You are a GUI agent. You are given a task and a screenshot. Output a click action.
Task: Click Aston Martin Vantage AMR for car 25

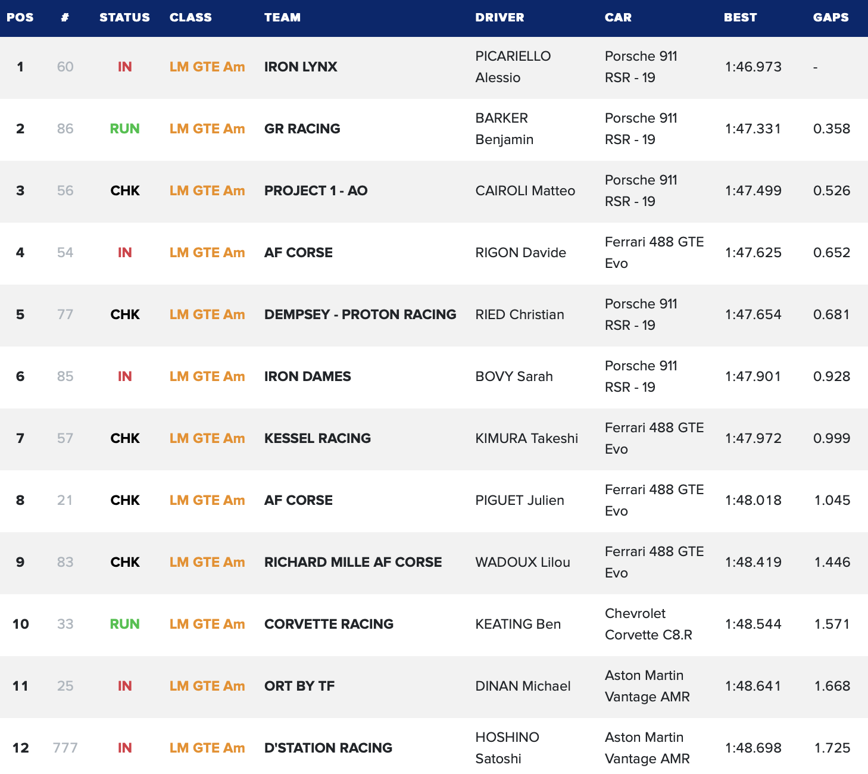(x=647, y=686)
